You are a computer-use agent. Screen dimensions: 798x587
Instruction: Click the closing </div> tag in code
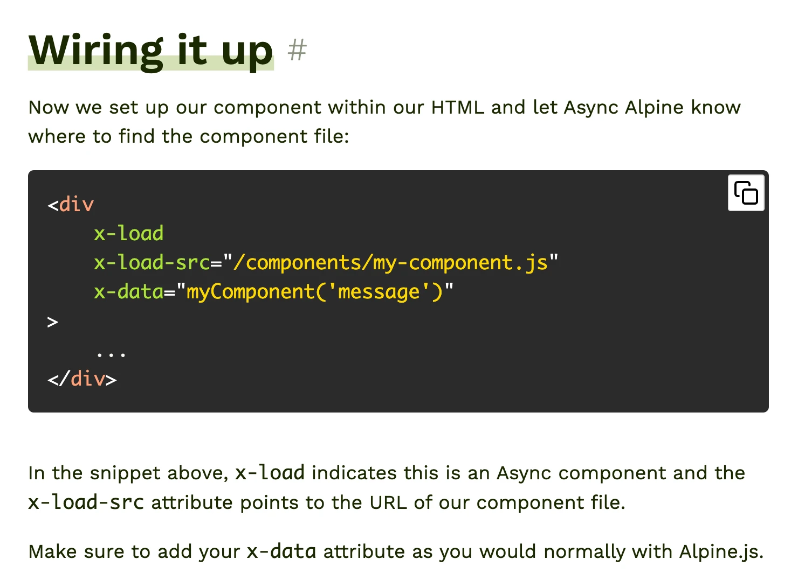point(82,379)
